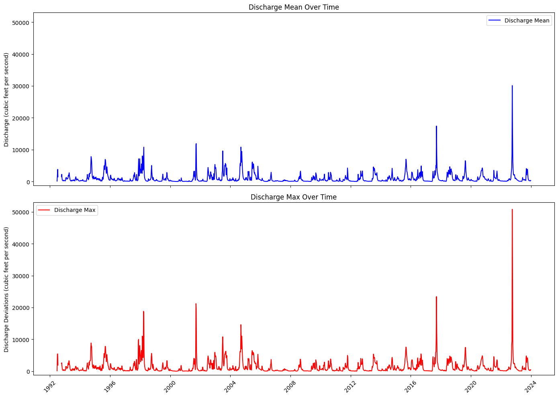Click the red spike around 2001
558x397 pixels.
tap(196, 303)
